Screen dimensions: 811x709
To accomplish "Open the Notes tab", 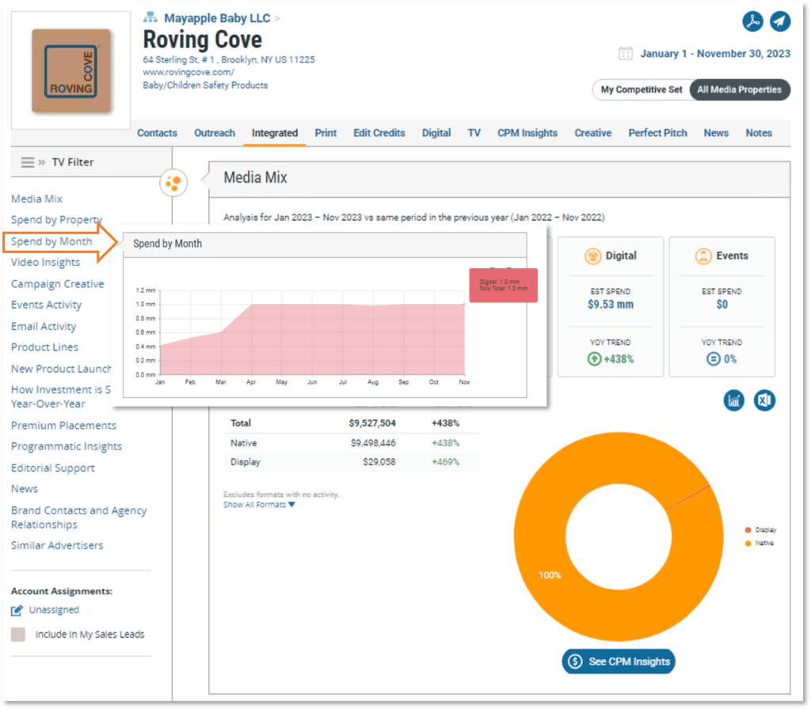I will (759, 133).
